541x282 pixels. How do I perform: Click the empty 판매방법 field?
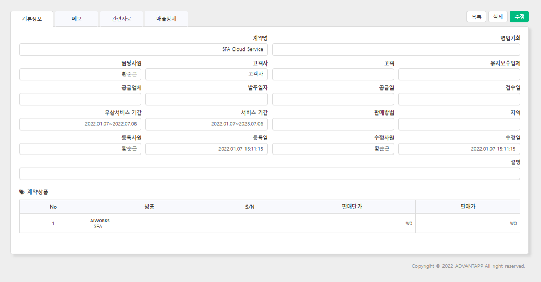pos(333,124)
